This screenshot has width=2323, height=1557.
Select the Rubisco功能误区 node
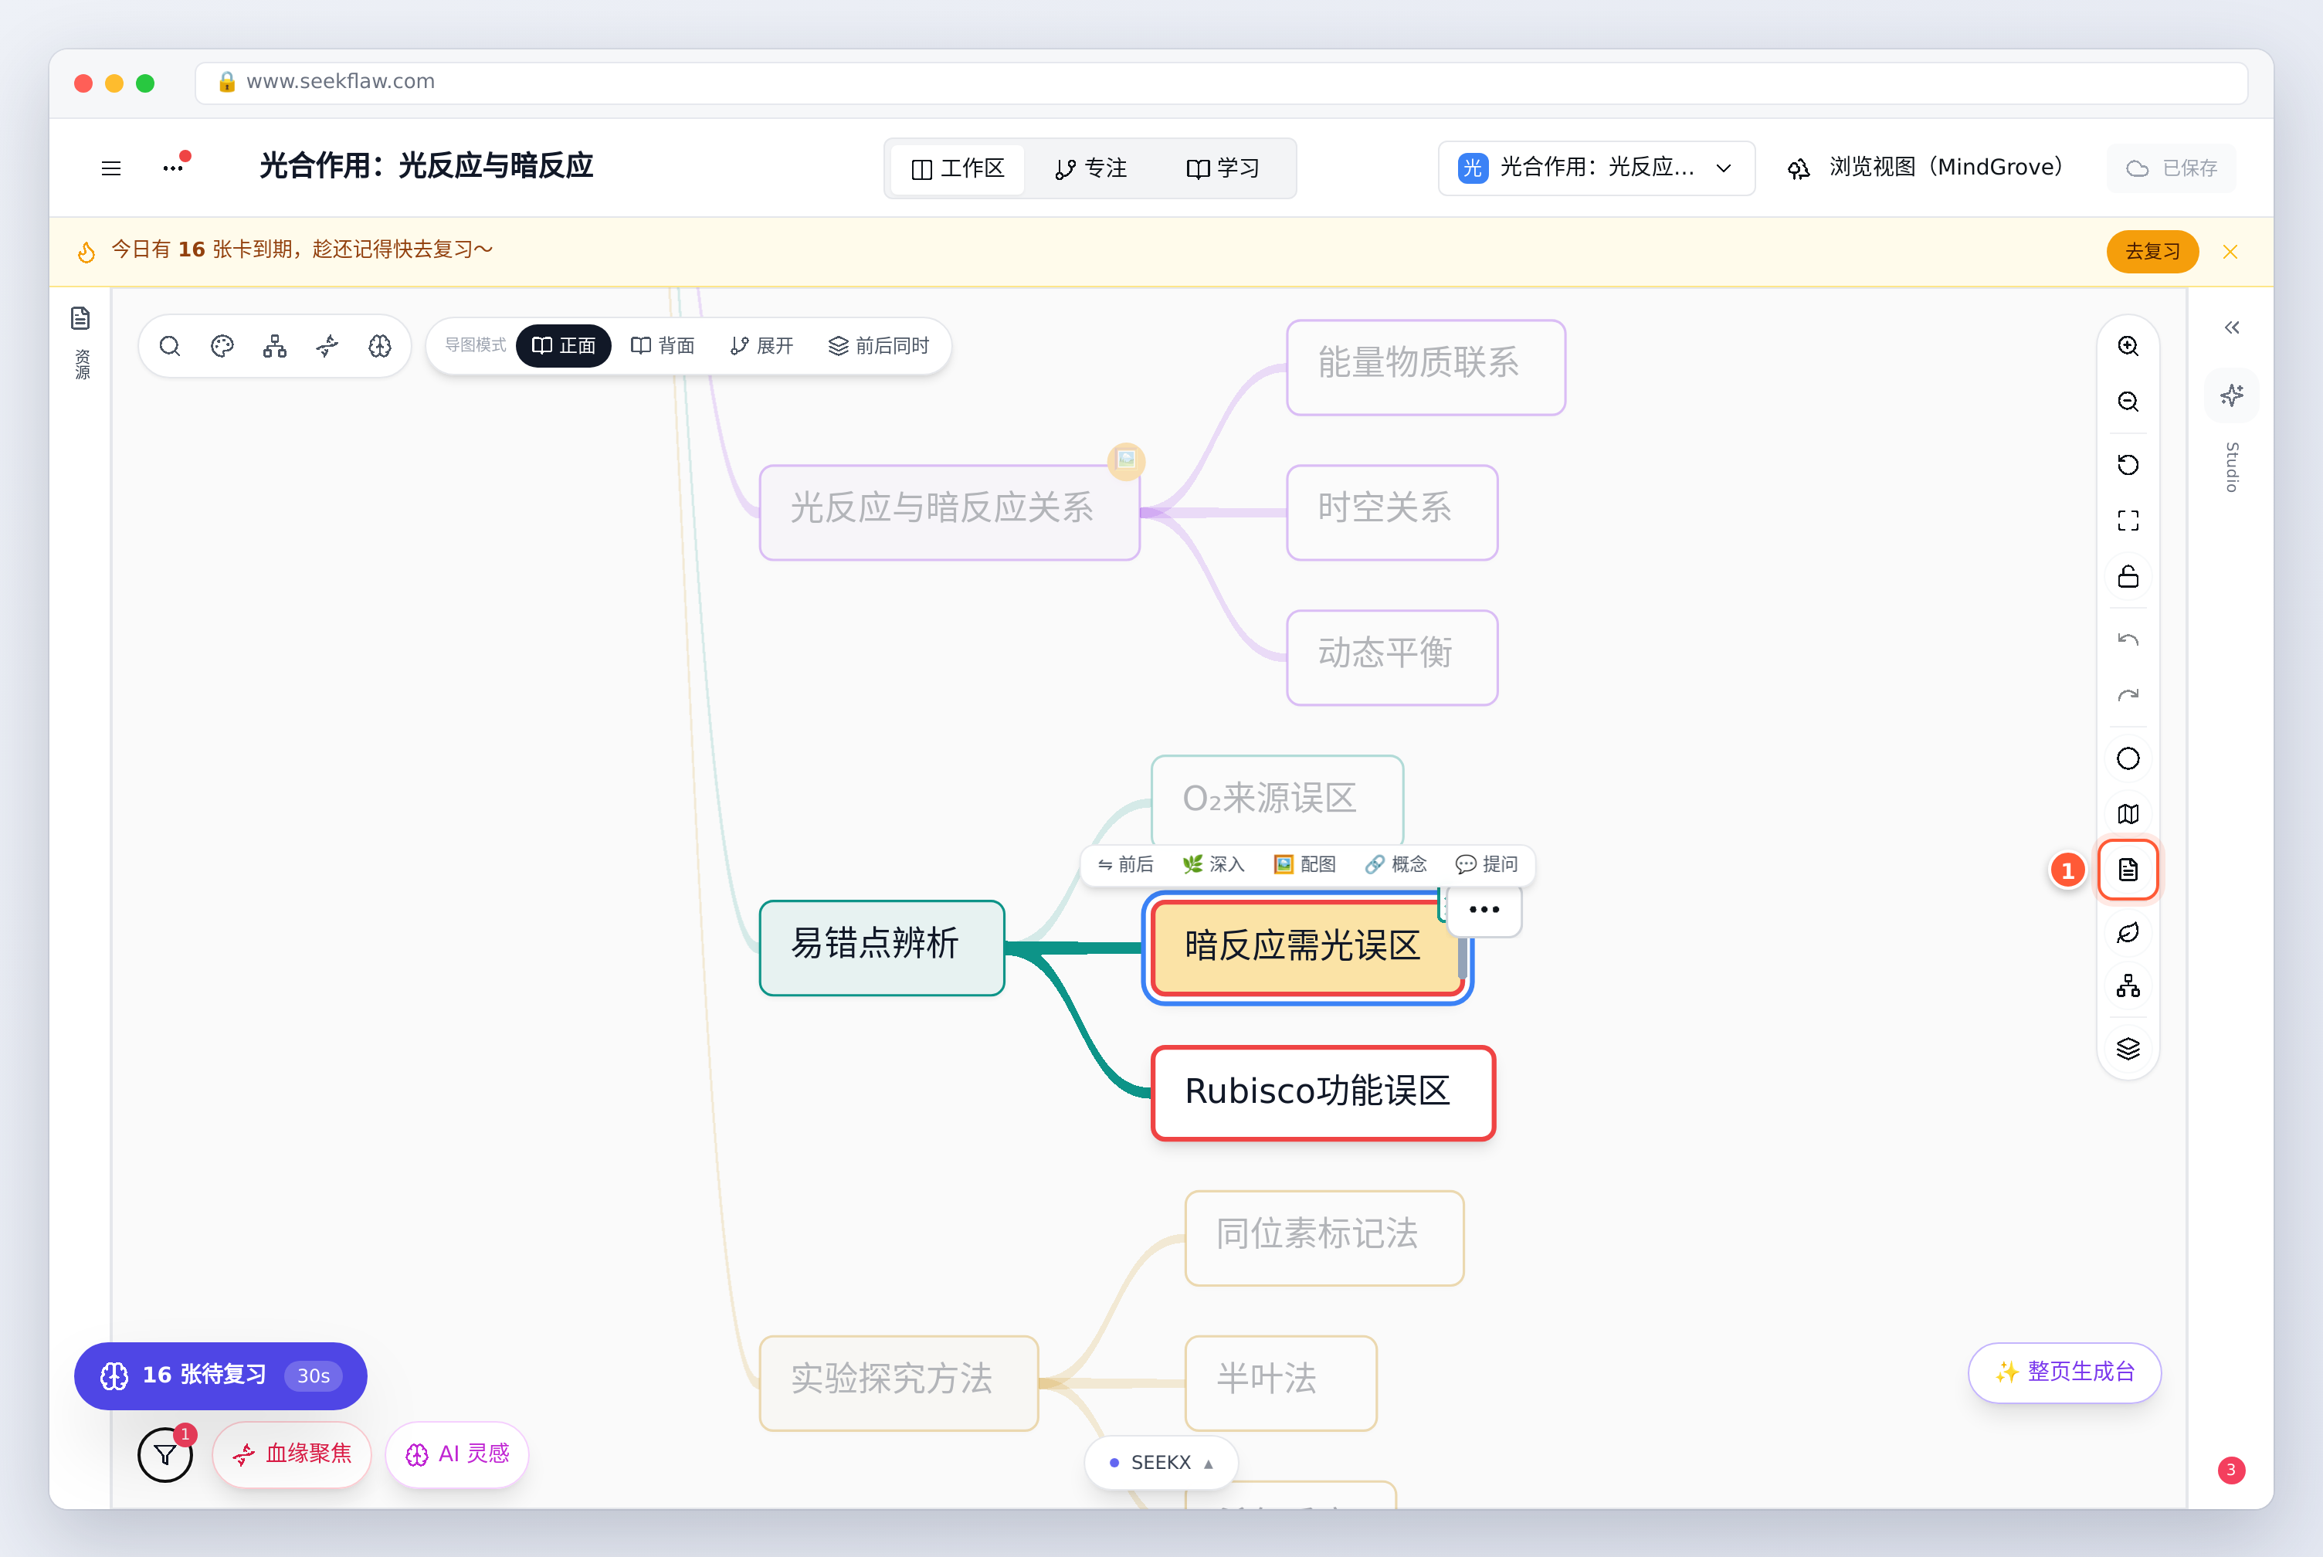tap(1322, 1092)
